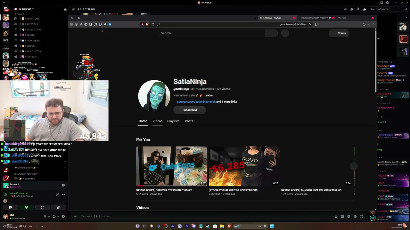This screenshot has width=410, height=230.
Task: Open the OnlyFans video thumbnail
Action: [172, 166]
